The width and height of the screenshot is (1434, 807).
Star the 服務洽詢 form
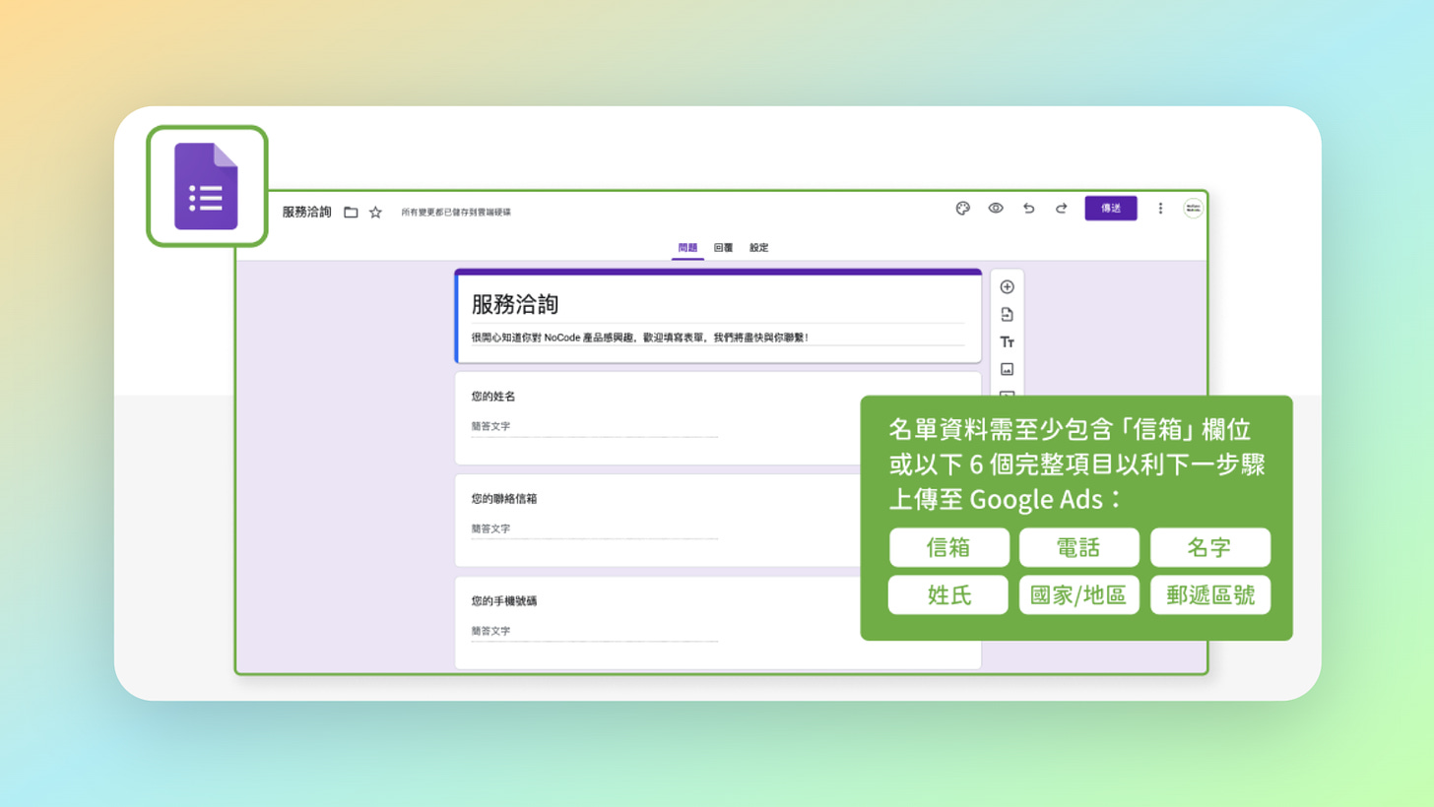[x=375, y=212]
